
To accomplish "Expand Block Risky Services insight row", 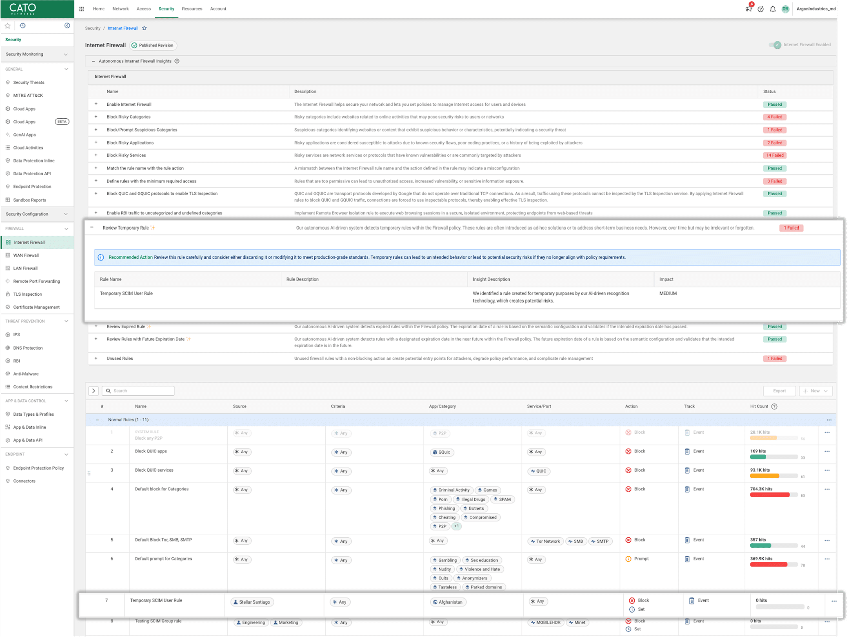I will (96, 155).
